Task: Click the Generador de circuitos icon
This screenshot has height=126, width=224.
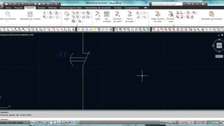Action: click(x=30, y=14)
